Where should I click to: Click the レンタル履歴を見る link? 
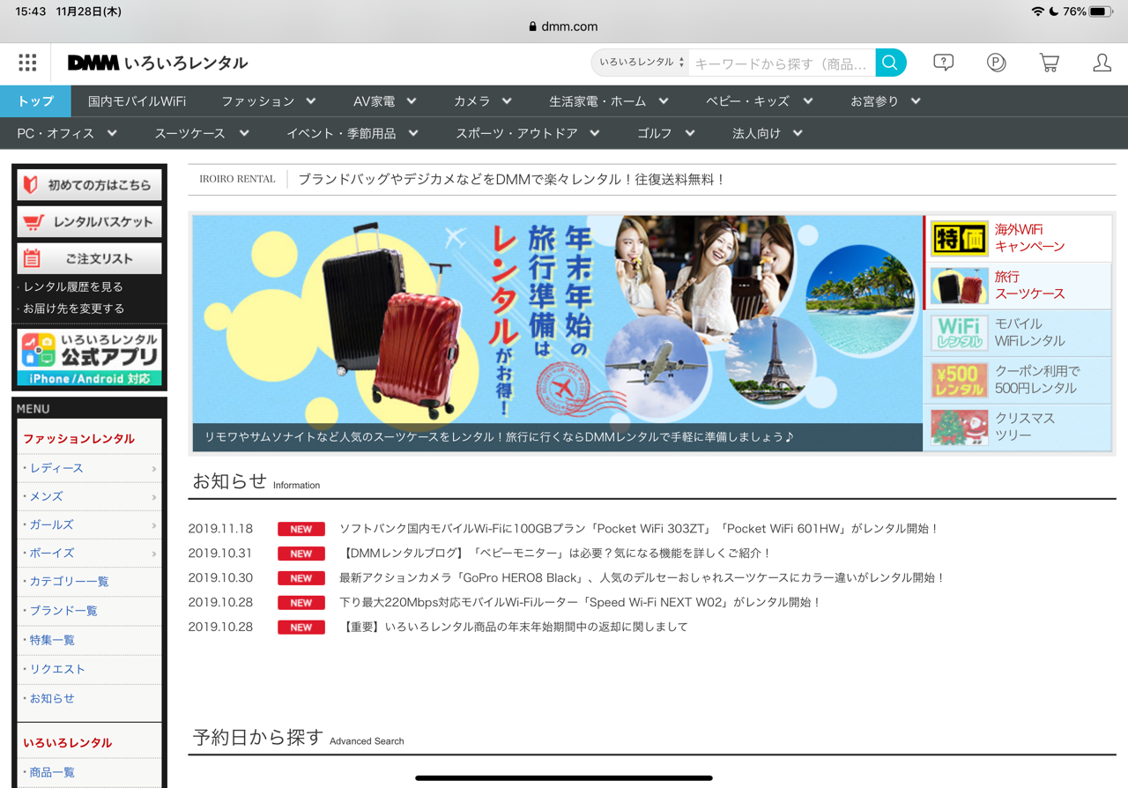73,286
